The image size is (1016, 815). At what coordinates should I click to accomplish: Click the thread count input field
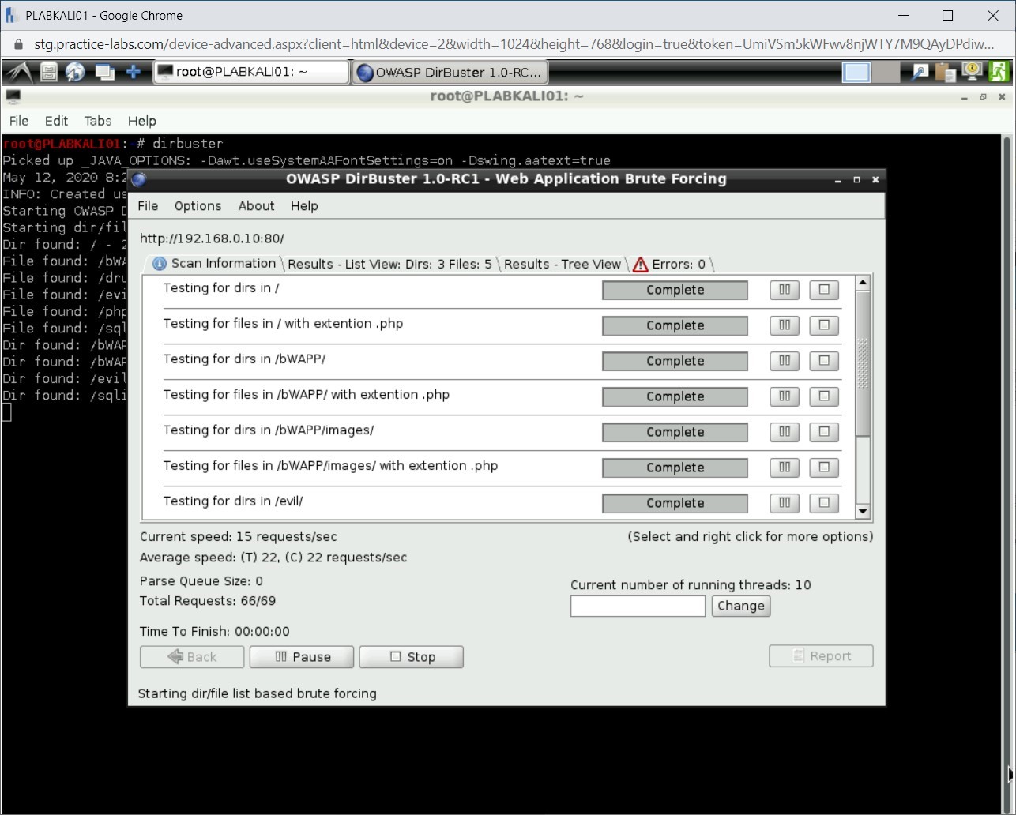tap(638, 607)
